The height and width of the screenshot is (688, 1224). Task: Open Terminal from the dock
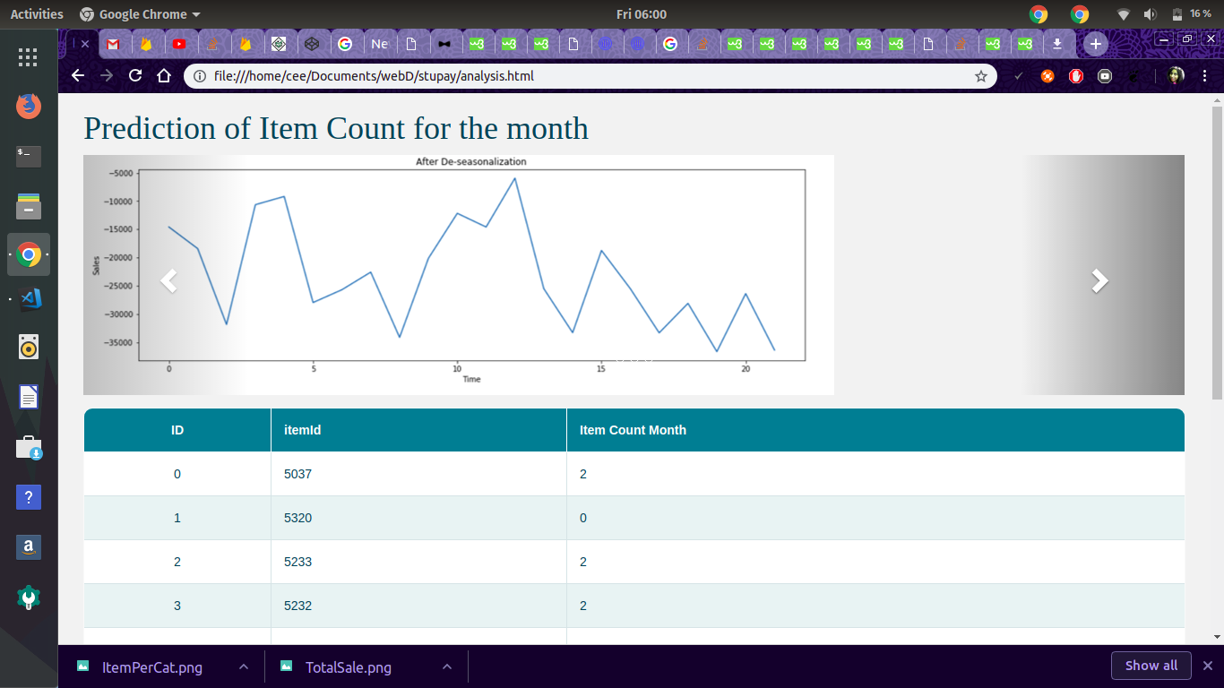[x=29, y=157]
